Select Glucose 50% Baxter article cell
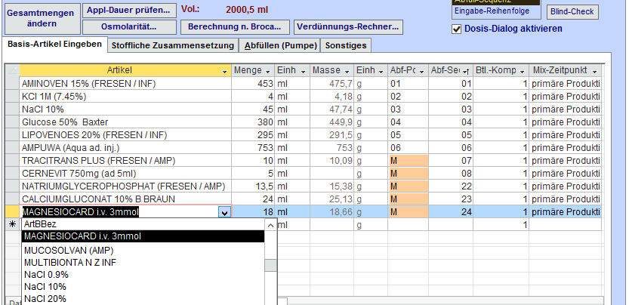The height and width of the screenshot is (305, 629). (x=125, y=122)
